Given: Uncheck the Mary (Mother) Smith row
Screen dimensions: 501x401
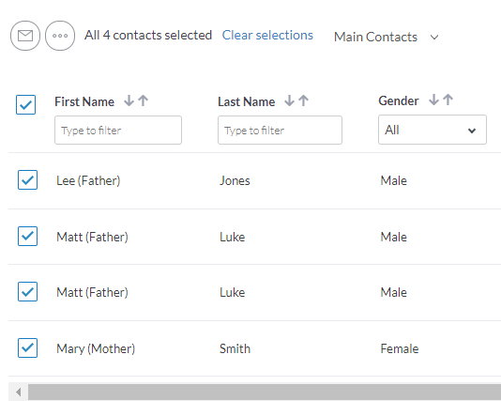Looking at the screenshot, I should (x=27, y=347).
